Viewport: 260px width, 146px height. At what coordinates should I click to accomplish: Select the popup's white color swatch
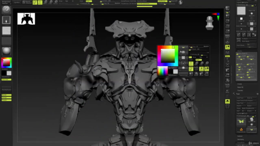point(175,71)
